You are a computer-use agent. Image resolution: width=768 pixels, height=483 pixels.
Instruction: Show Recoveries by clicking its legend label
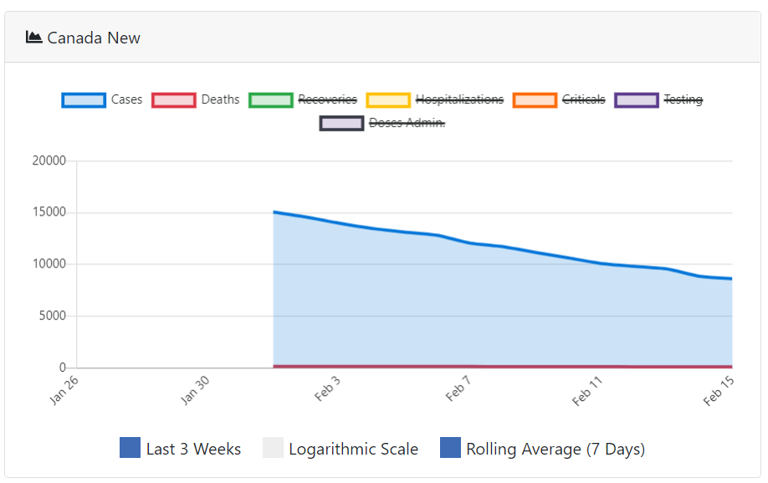(327, 99)
